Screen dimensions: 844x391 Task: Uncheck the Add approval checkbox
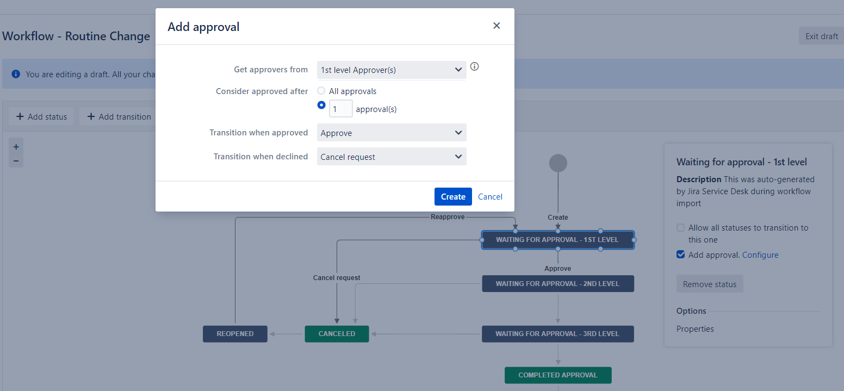[680, 255]
